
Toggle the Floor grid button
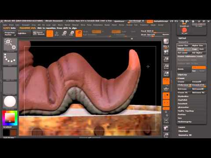point(166,89)
